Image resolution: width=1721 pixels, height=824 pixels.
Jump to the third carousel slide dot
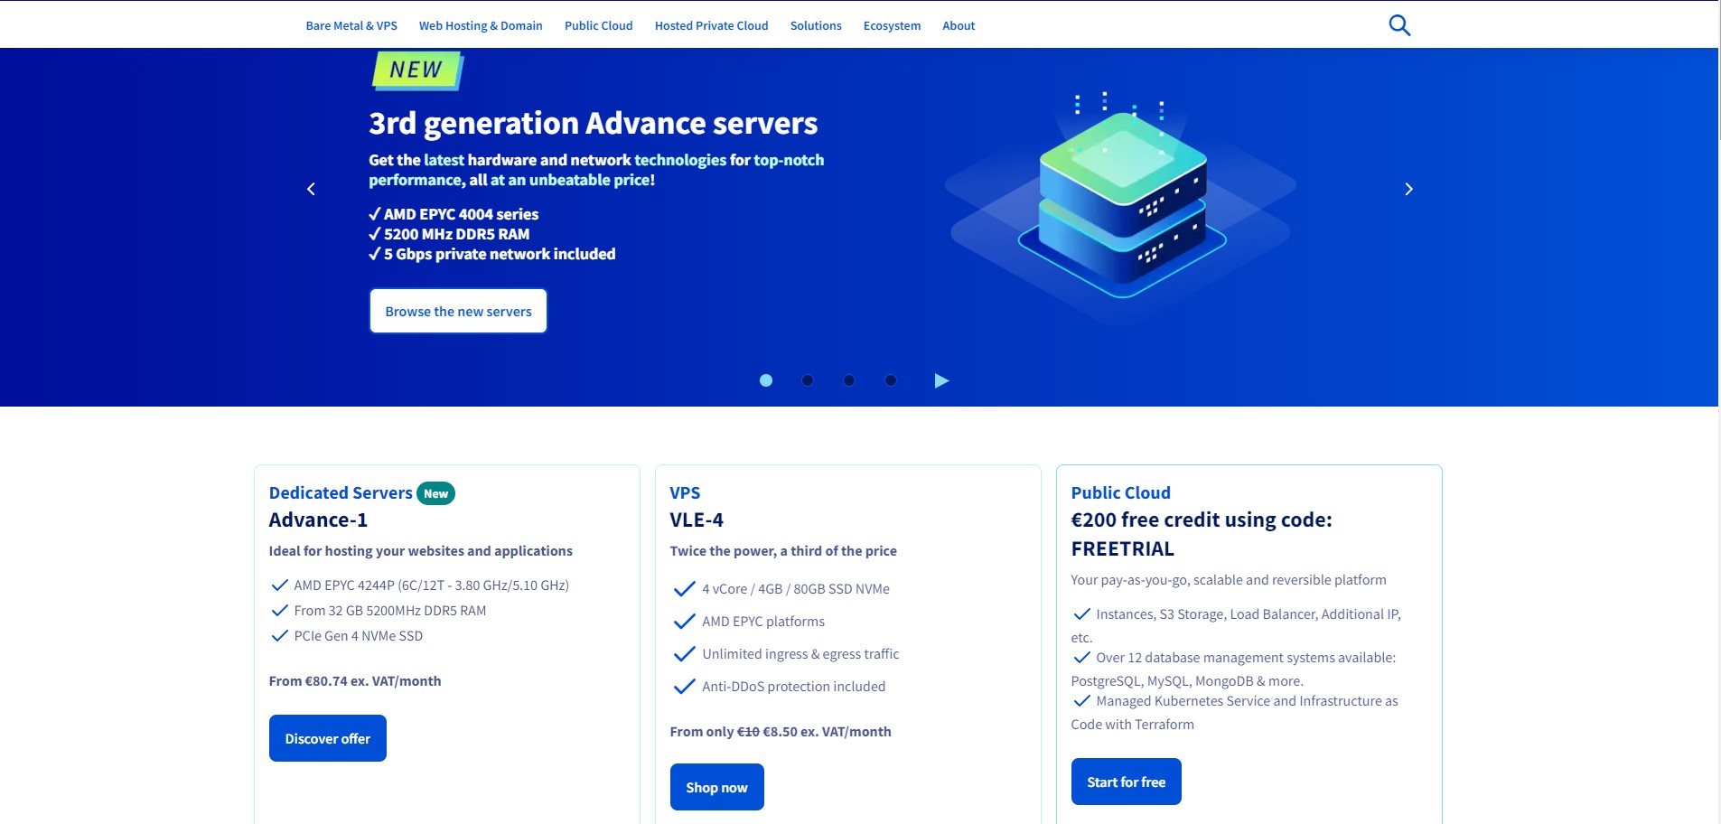849,380
